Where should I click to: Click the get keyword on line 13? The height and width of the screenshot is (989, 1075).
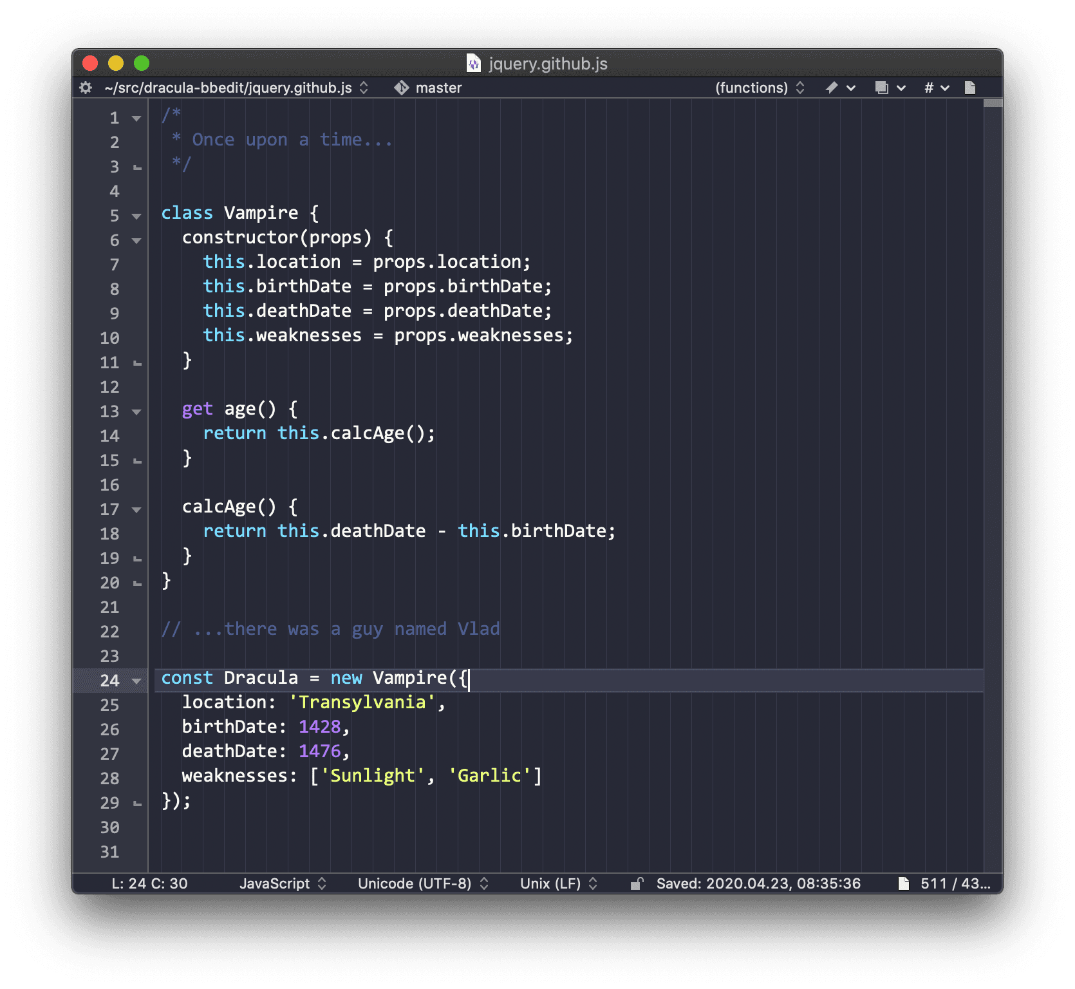tap(197, 409)
